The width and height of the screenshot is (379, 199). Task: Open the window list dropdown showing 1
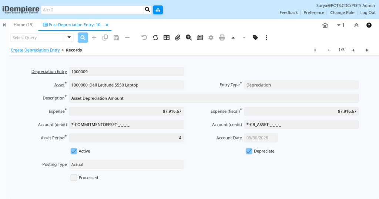tap(341, 25)
